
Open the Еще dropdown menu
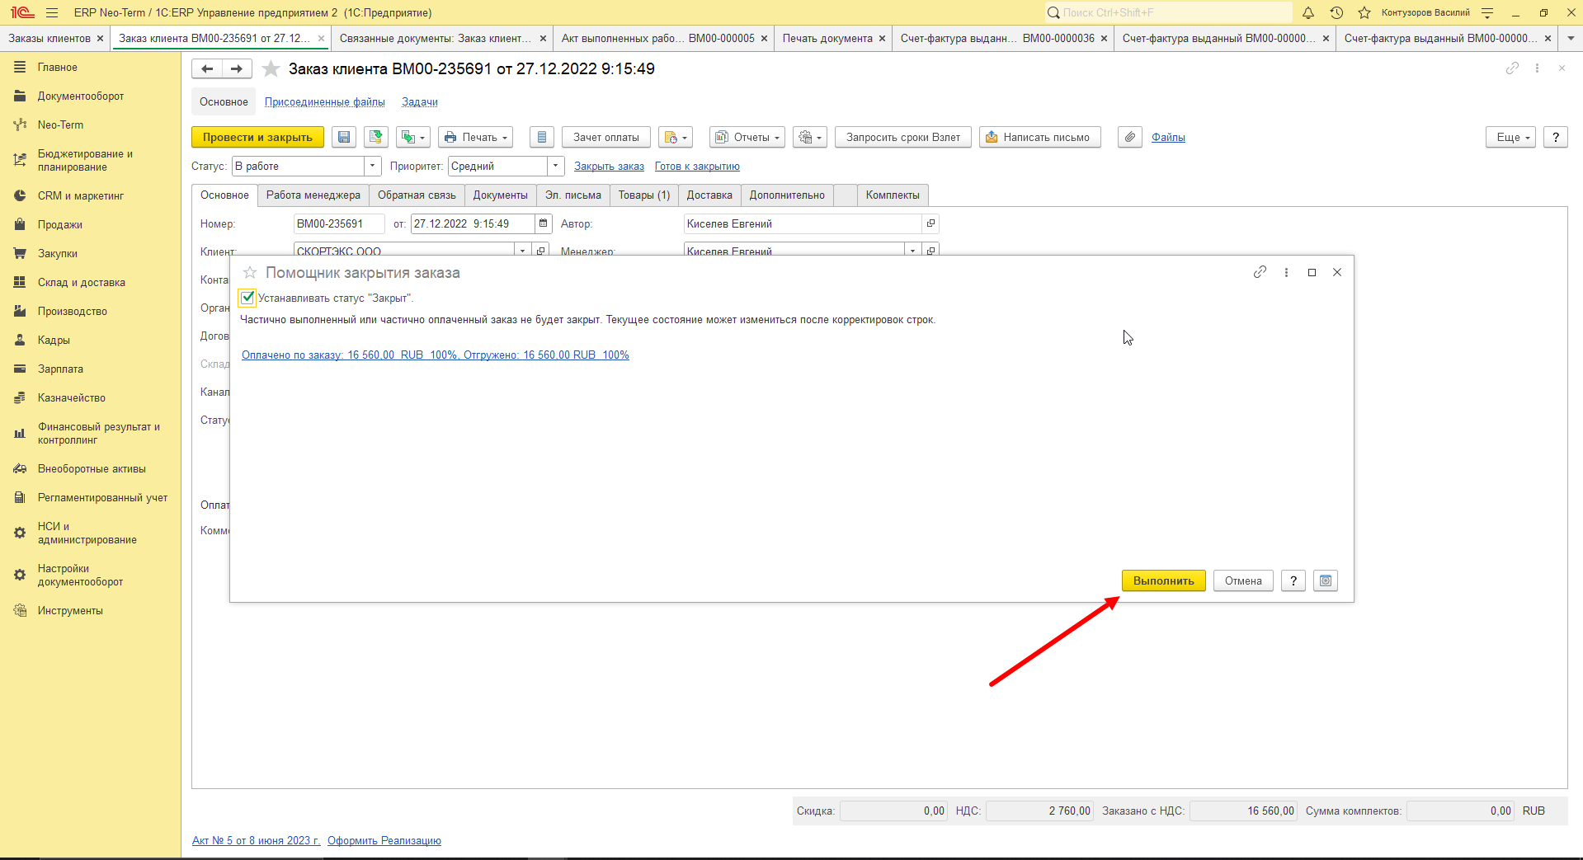1511,138
